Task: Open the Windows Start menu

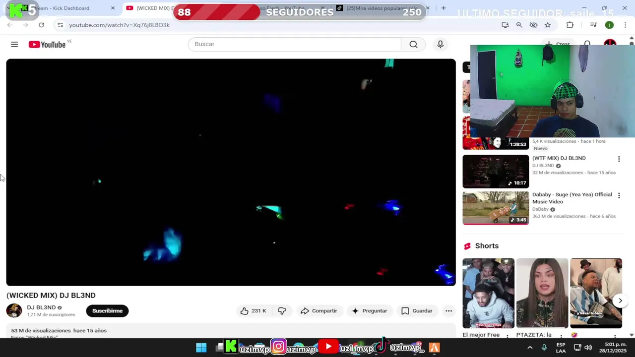Action: point(201,348)
